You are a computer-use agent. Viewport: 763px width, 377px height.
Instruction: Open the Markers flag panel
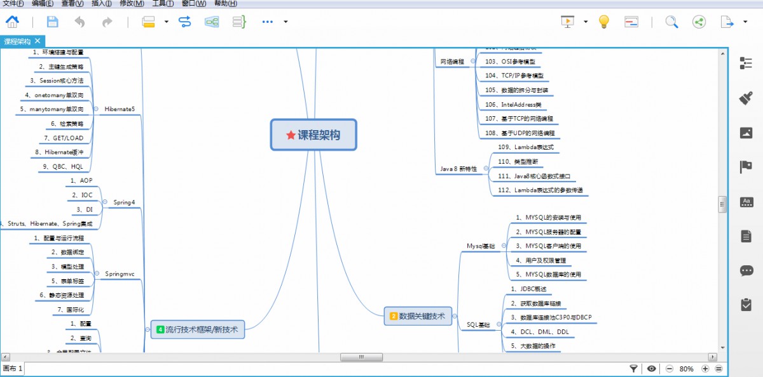(x=747, y=166)
